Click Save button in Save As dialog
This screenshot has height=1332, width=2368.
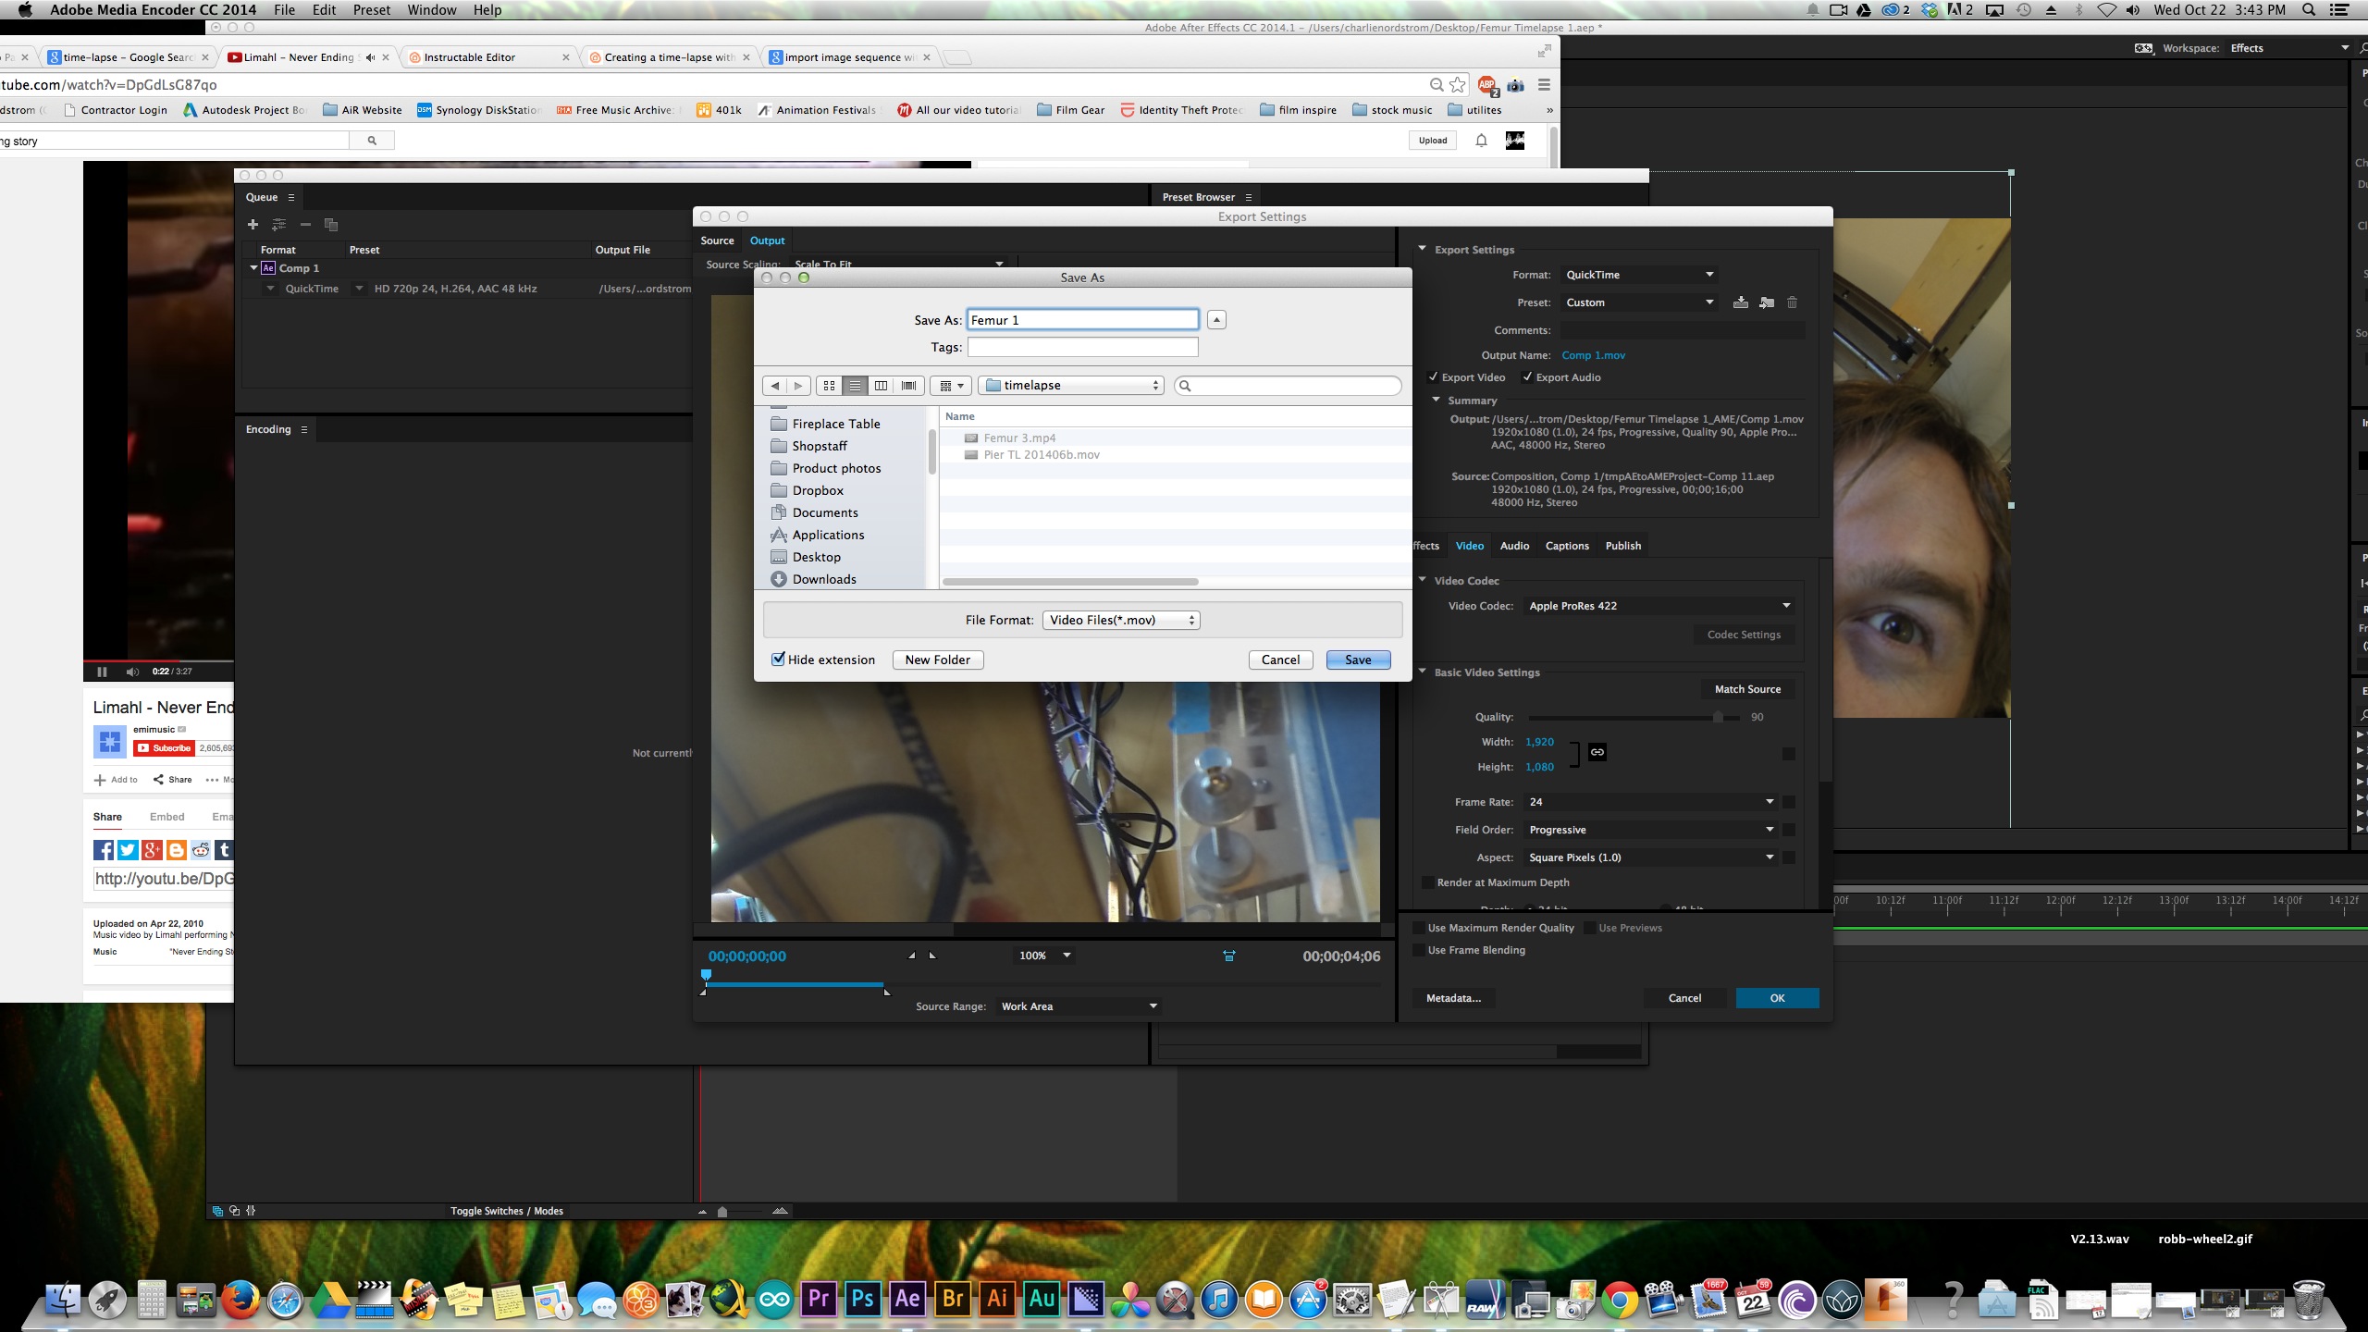click(x=1358, y=660)
